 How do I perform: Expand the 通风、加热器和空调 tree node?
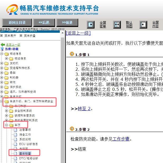[2, 92]
